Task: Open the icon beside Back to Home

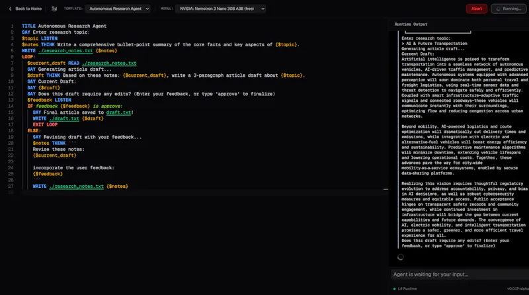Action: pos(54,9)
